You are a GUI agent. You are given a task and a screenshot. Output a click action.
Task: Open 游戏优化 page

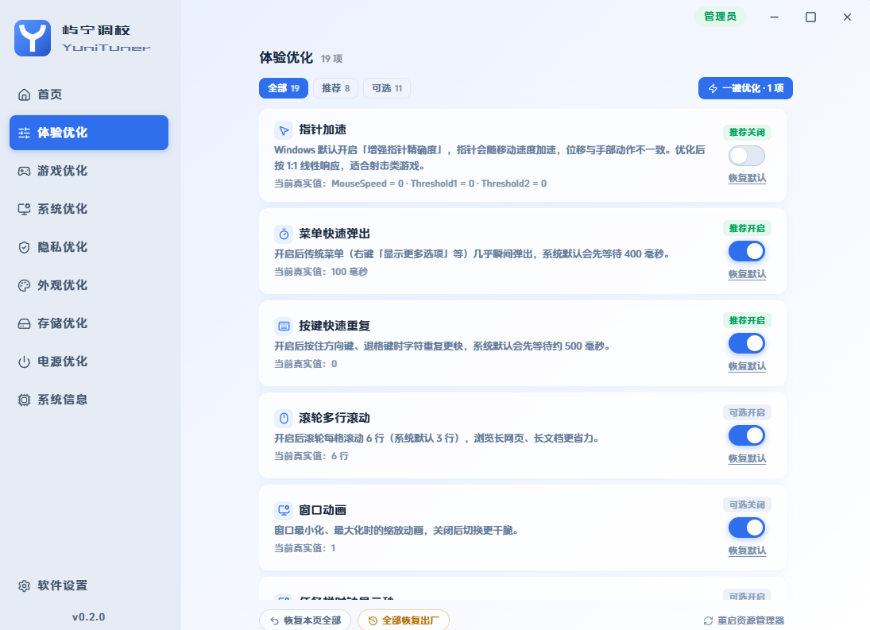(89, 171)
